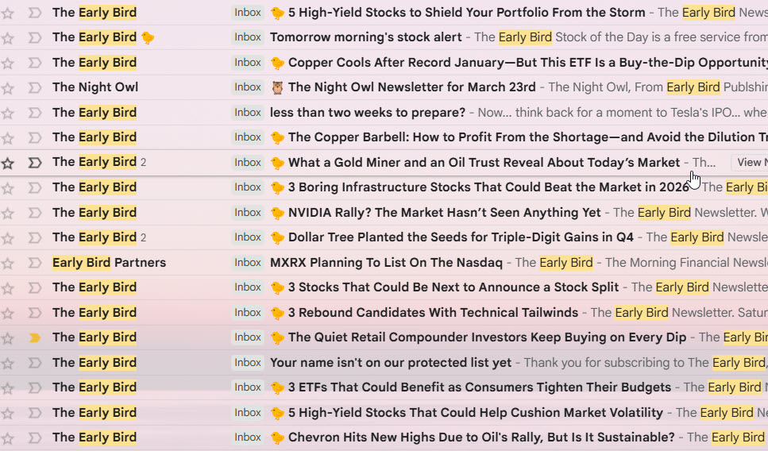Click Inbox label on 'MXRX Planning' row
The height and width of the screenshot is (451, 768).
pyautogui.click(x=247, y=263)
